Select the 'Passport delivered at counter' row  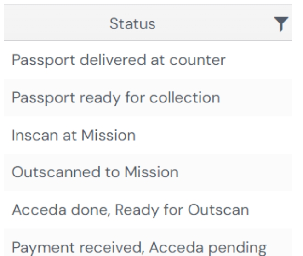[119, 61]
